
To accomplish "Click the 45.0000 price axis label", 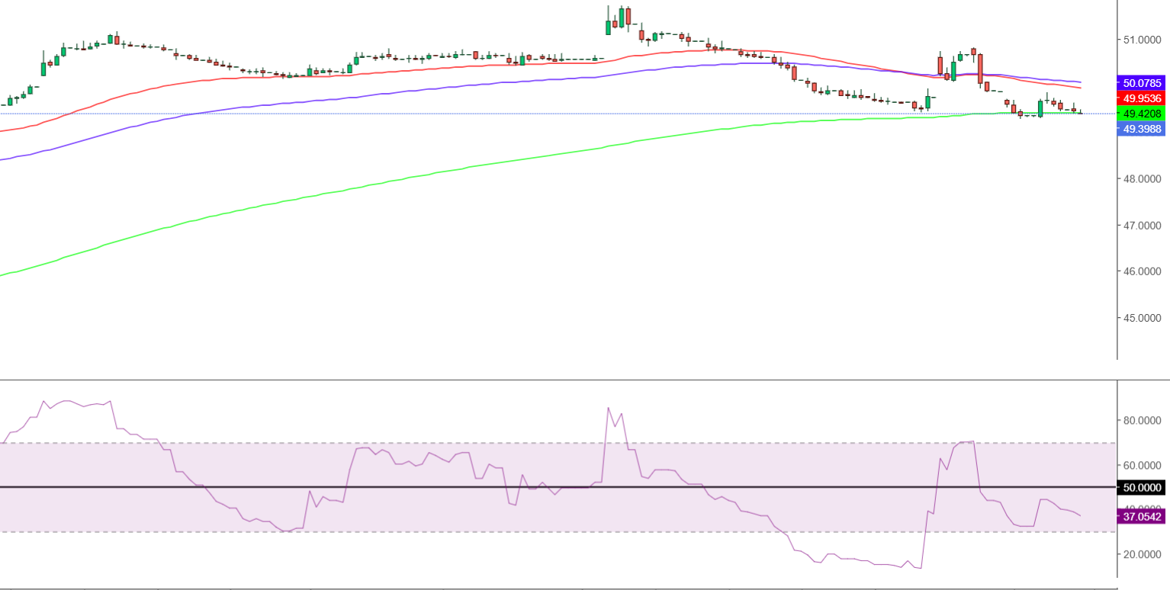I will tap(1142, 318).
